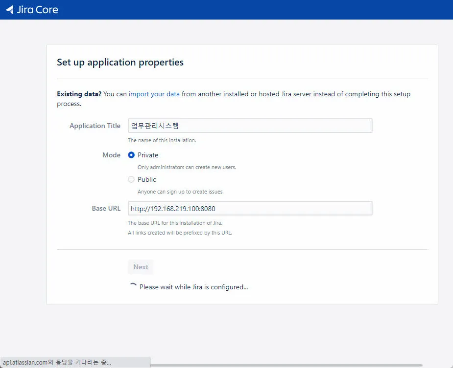Screen dimensions: 453x368
Task: Click the bold 'Existing data?' text
Action: pyautogui.click(x=79, y=94)
